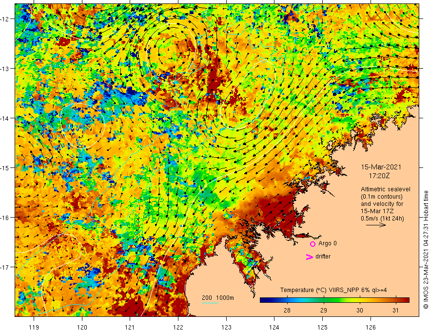
Task: Click the 'and velocity for' legend text
Action: (382, 204)
